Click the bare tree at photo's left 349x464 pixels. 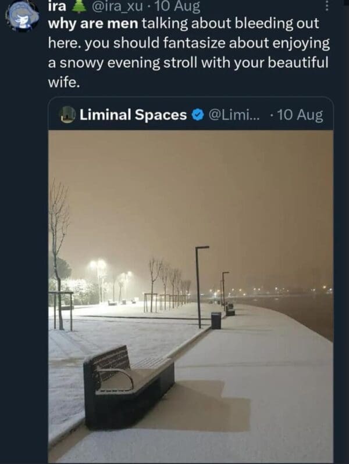point(58,250)
